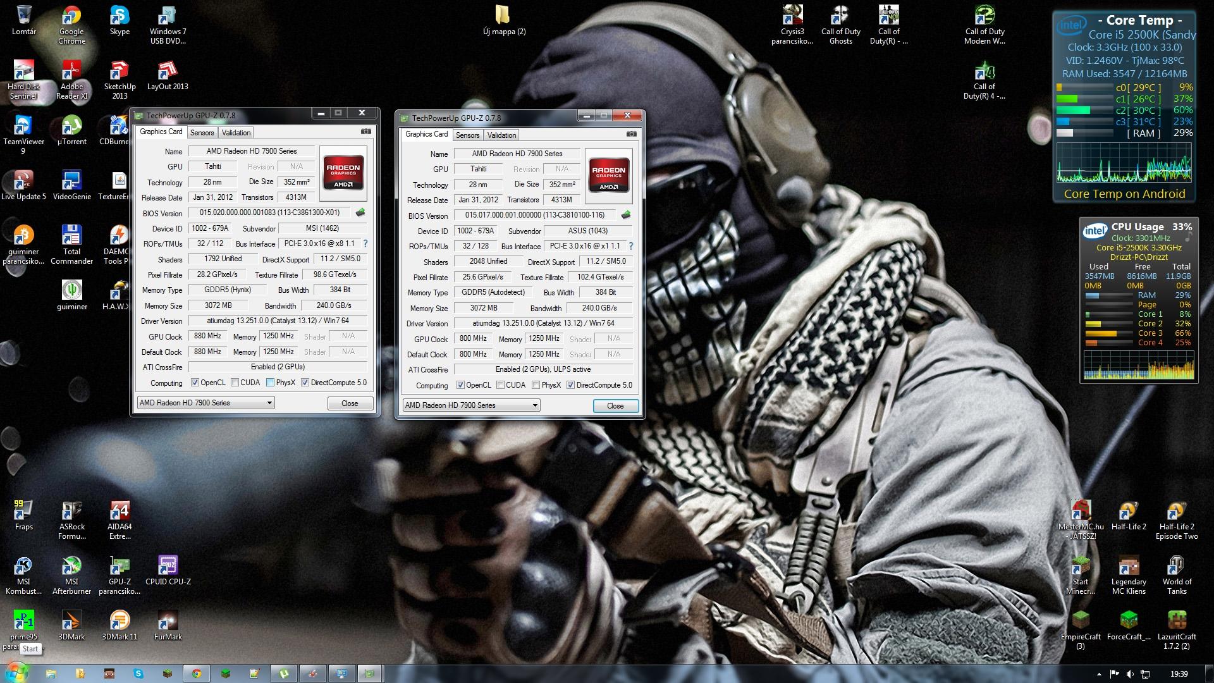Select Graphics Card tab in left GPU-Z
This screenshot has width=1214, height=683.
tap(161, 132)
